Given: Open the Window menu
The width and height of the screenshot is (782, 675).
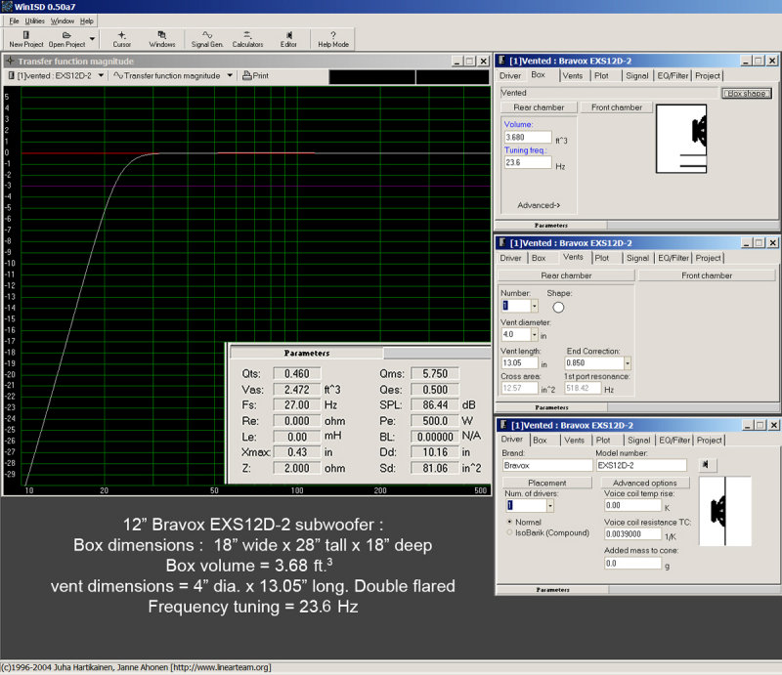Looking at the screenshot, I should pos(63,21).
